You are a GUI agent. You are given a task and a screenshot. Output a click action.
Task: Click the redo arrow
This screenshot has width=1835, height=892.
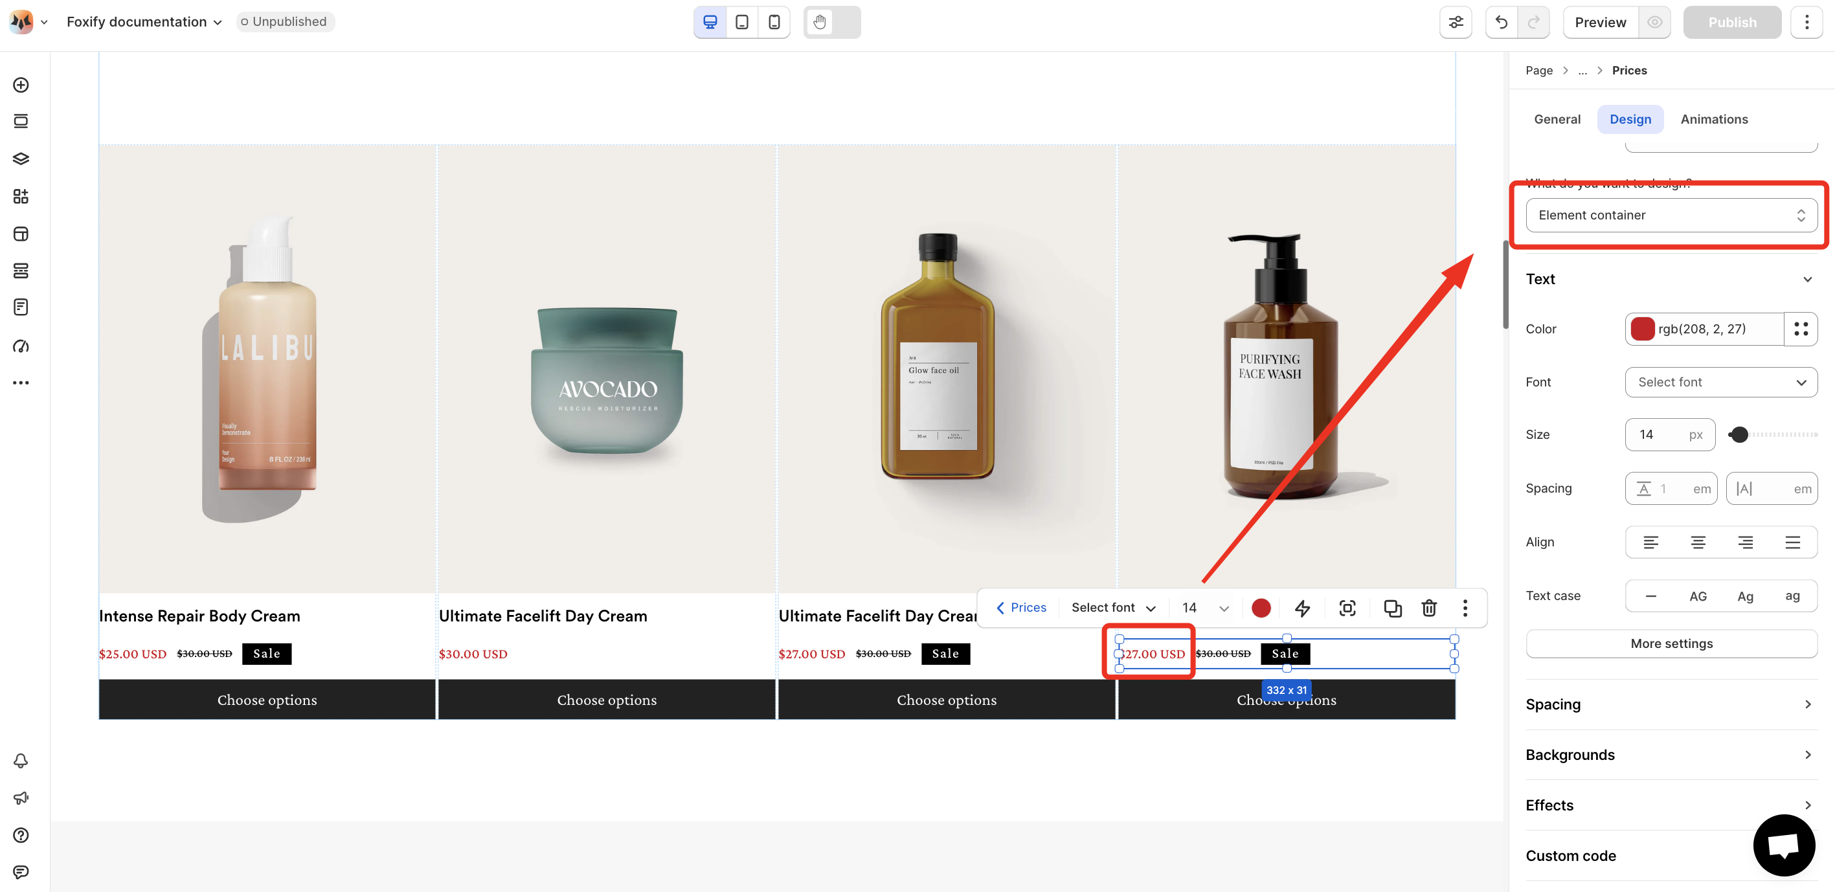1534,22
